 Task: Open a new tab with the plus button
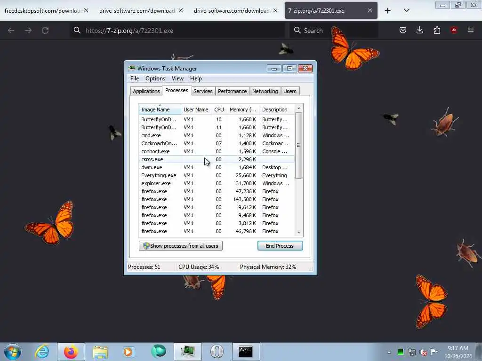tap(388, 10)
